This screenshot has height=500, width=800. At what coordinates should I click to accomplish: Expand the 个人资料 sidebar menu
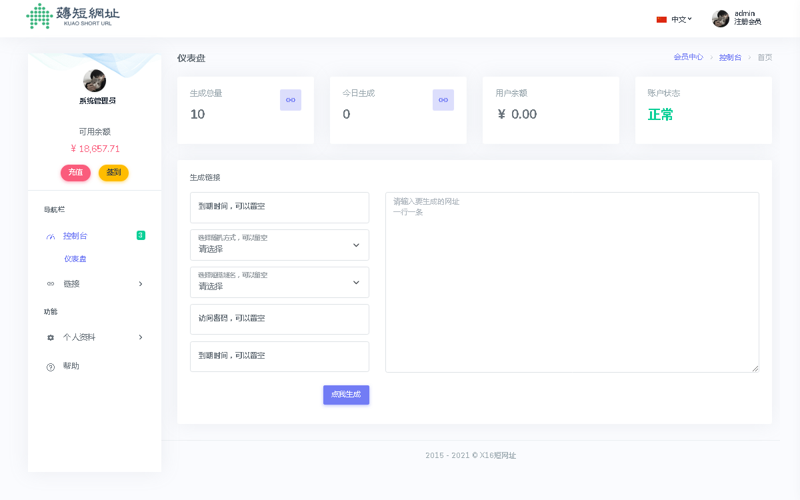(94, 337)
